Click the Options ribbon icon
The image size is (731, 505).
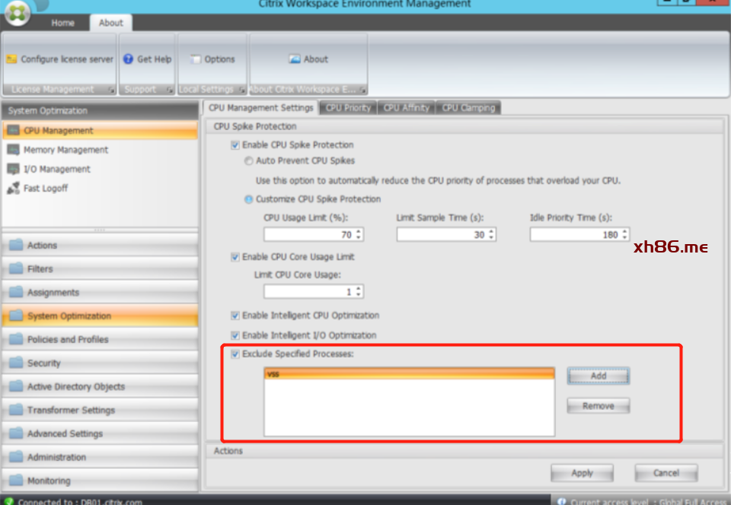click(196, 59)
